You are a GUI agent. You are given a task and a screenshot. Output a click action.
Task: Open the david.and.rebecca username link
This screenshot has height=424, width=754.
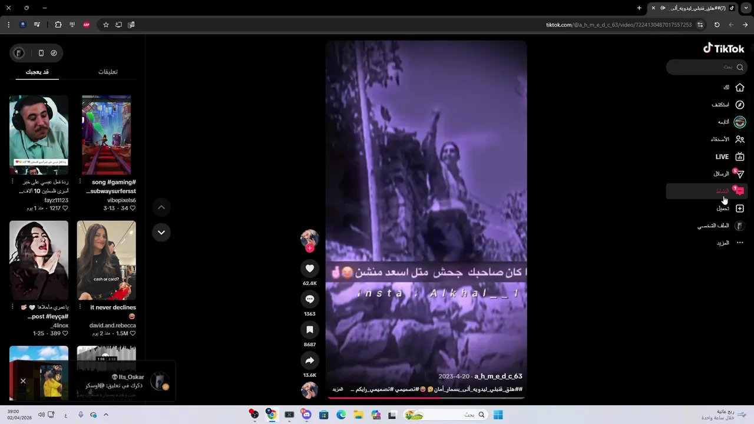click(113, 325)
